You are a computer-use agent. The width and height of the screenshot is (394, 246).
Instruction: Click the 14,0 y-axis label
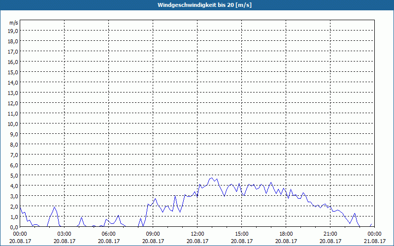coord(14,83)
